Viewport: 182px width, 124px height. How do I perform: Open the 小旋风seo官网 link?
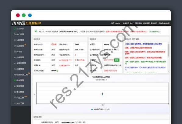coord(164,24)
